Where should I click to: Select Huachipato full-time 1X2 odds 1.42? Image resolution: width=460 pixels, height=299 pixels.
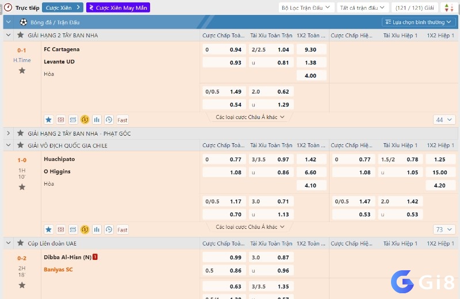point(311,159)
